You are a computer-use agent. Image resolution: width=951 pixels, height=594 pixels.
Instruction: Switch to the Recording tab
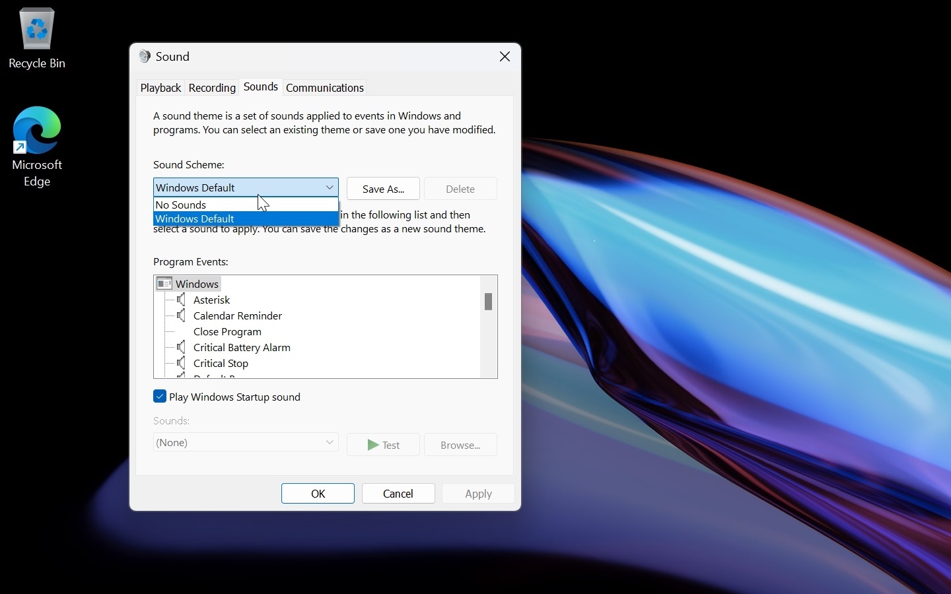pyautogui.click(x=212, y=88)
